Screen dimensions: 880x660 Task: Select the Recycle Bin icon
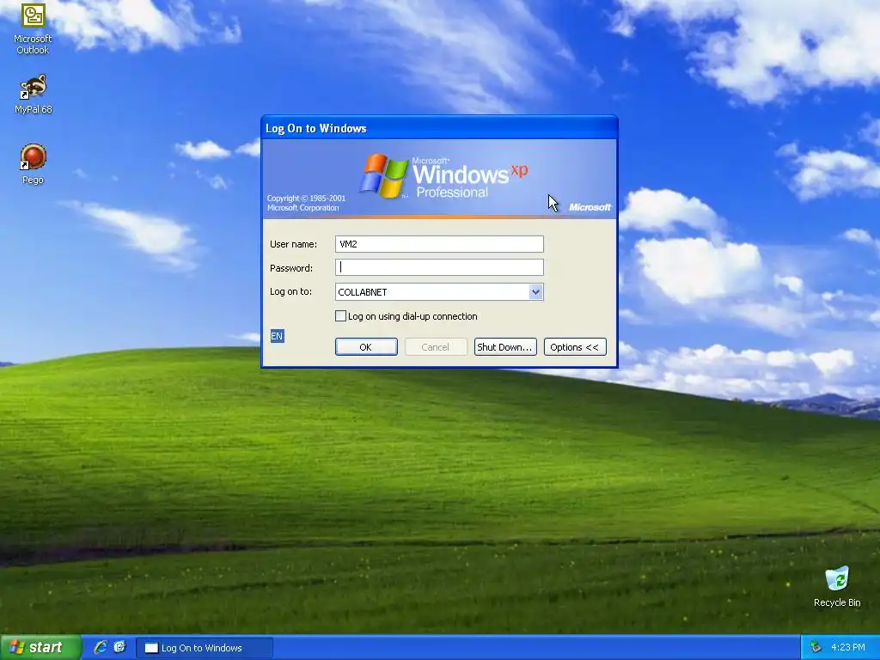pos(837,586)
